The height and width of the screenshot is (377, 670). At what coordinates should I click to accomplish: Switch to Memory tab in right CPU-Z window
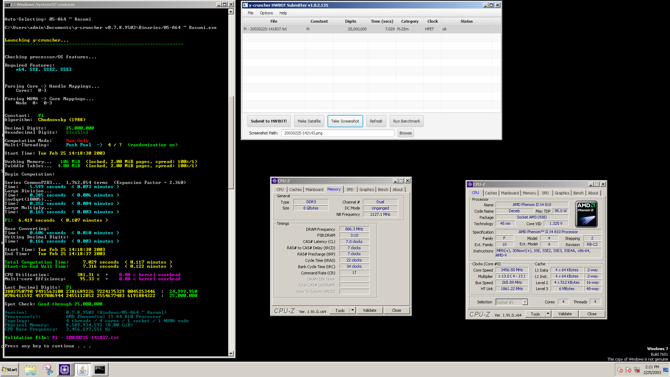529,193
